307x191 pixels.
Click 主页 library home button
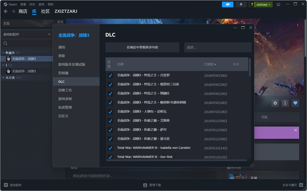click(28, 23)
